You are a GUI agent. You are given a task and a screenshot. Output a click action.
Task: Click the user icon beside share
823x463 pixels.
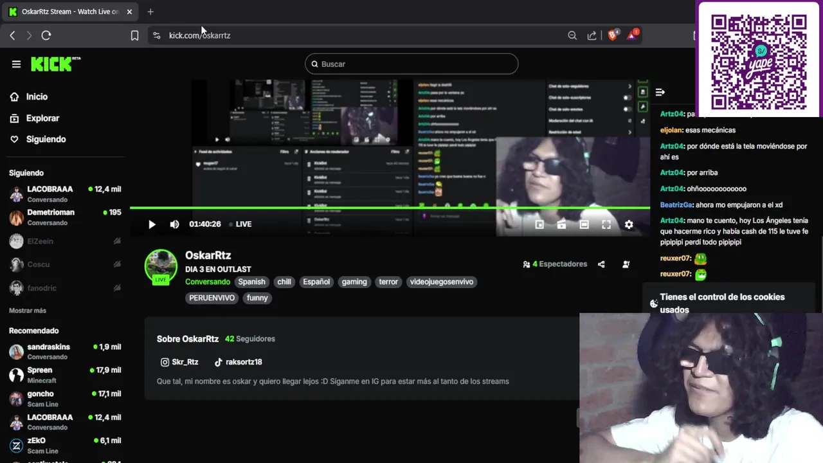tap(626, 264)
